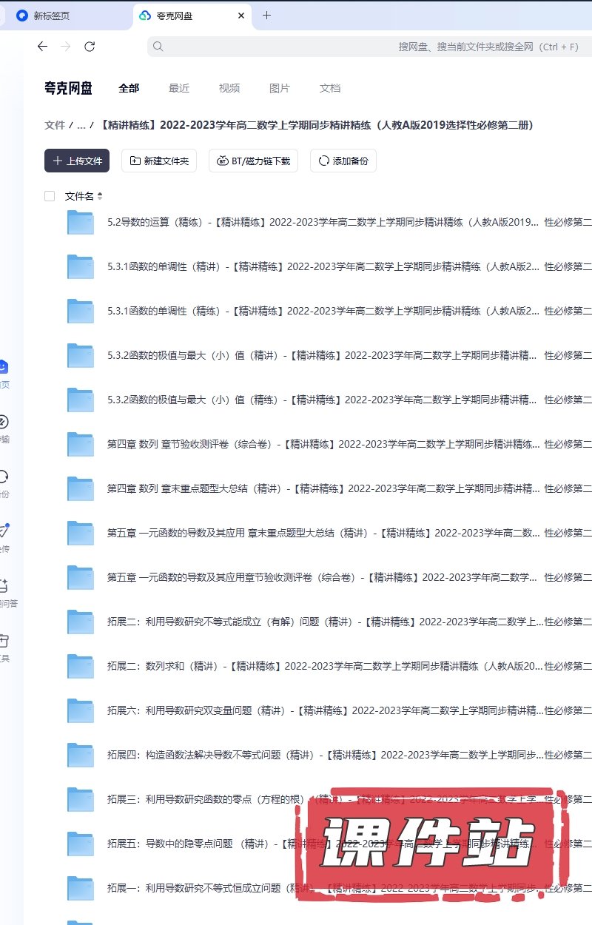Expand the collapsed '...' breadcrumb path
This screenshot has height=925, width=592.
[x=81, y=126]
